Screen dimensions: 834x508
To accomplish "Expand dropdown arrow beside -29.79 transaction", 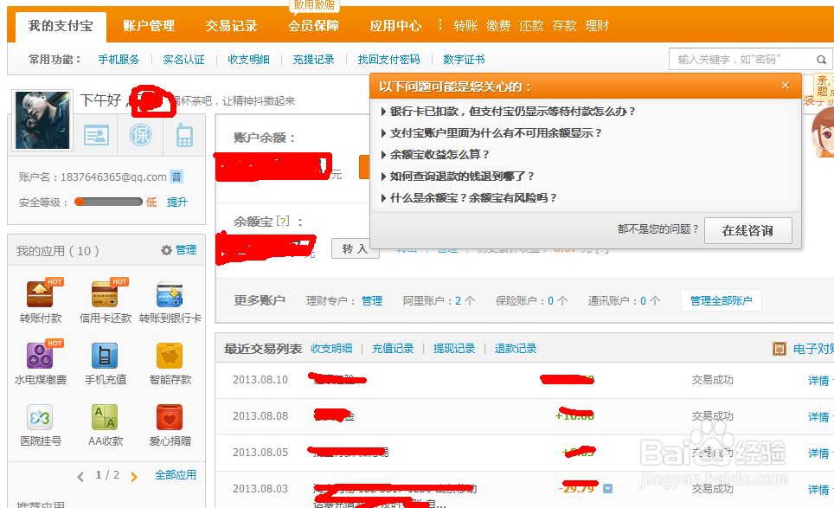I will point(607,488).
